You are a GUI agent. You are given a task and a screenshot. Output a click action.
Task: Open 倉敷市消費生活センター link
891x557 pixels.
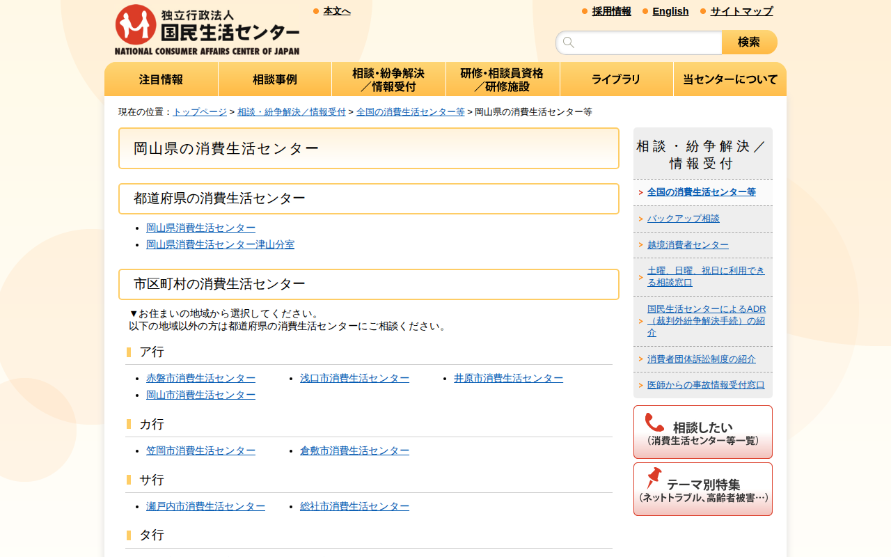click(354, 450)
